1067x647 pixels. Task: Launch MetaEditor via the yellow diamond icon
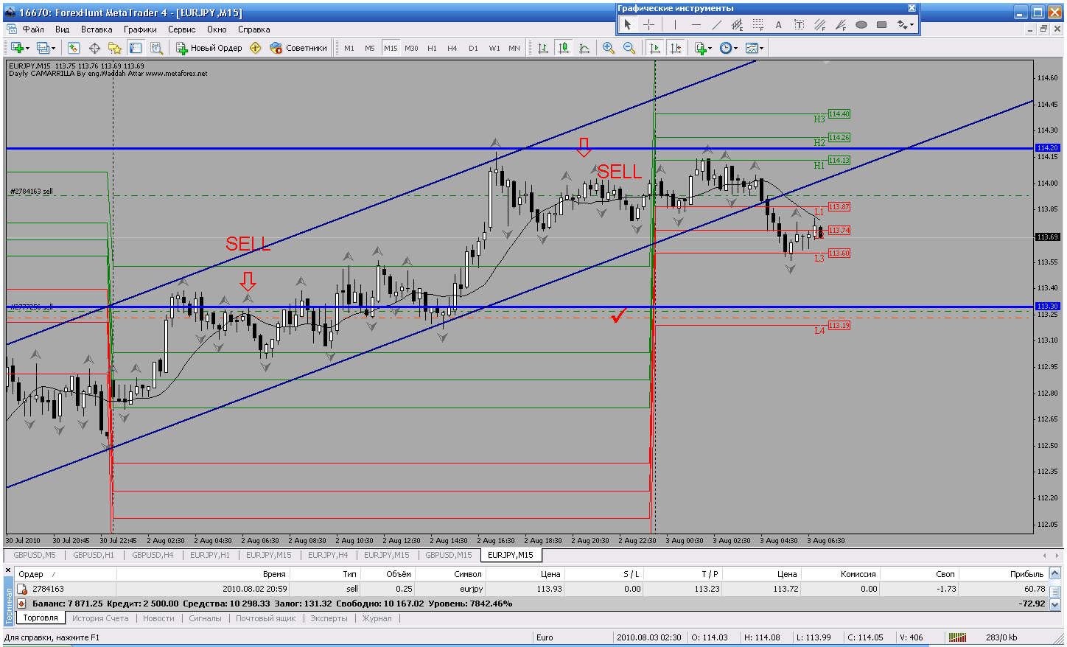[x=256, y=48]
